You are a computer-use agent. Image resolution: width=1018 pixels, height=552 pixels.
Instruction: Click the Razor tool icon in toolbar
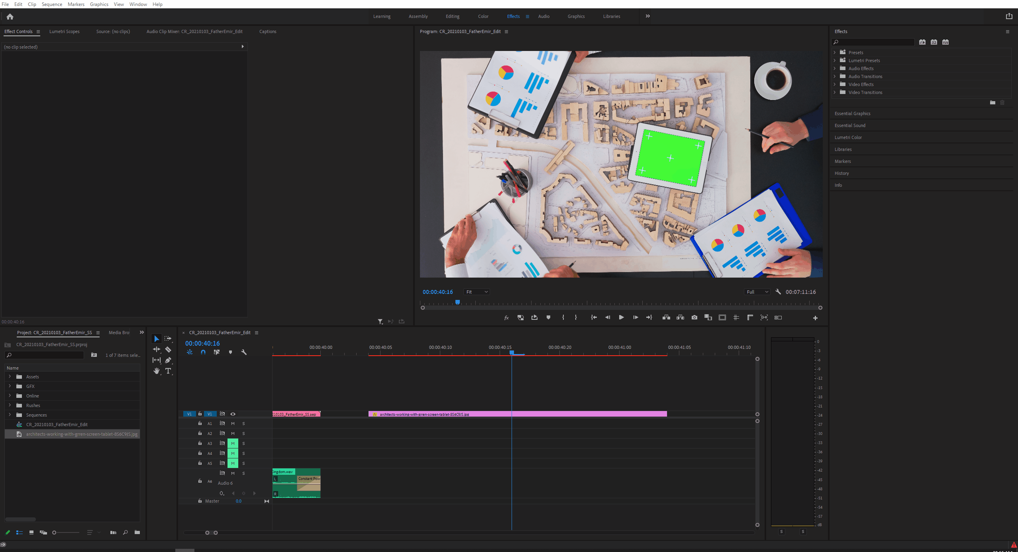(x=168, y=349)
